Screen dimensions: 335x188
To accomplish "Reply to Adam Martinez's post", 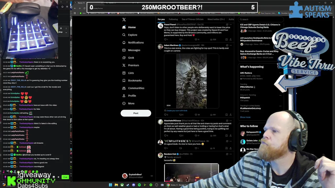I will click(166, 115).
